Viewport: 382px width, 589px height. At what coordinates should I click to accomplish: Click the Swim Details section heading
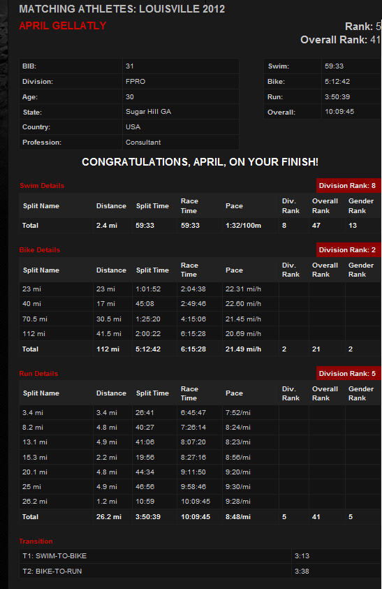click(42, 186)
